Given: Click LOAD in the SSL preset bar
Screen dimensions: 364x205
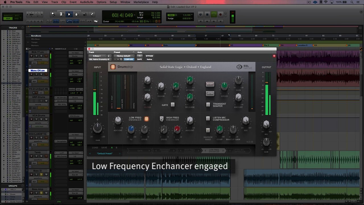Looking at the screenshot, I should (95, 148).
